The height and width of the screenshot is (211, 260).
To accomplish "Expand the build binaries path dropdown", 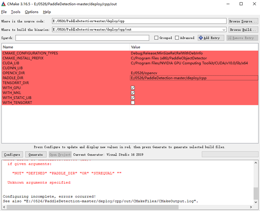I will [224, 29].
